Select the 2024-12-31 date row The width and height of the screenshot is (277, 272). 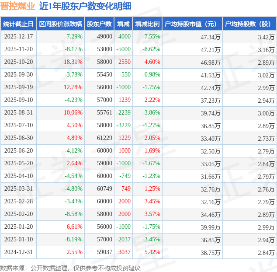click(18, 252)
